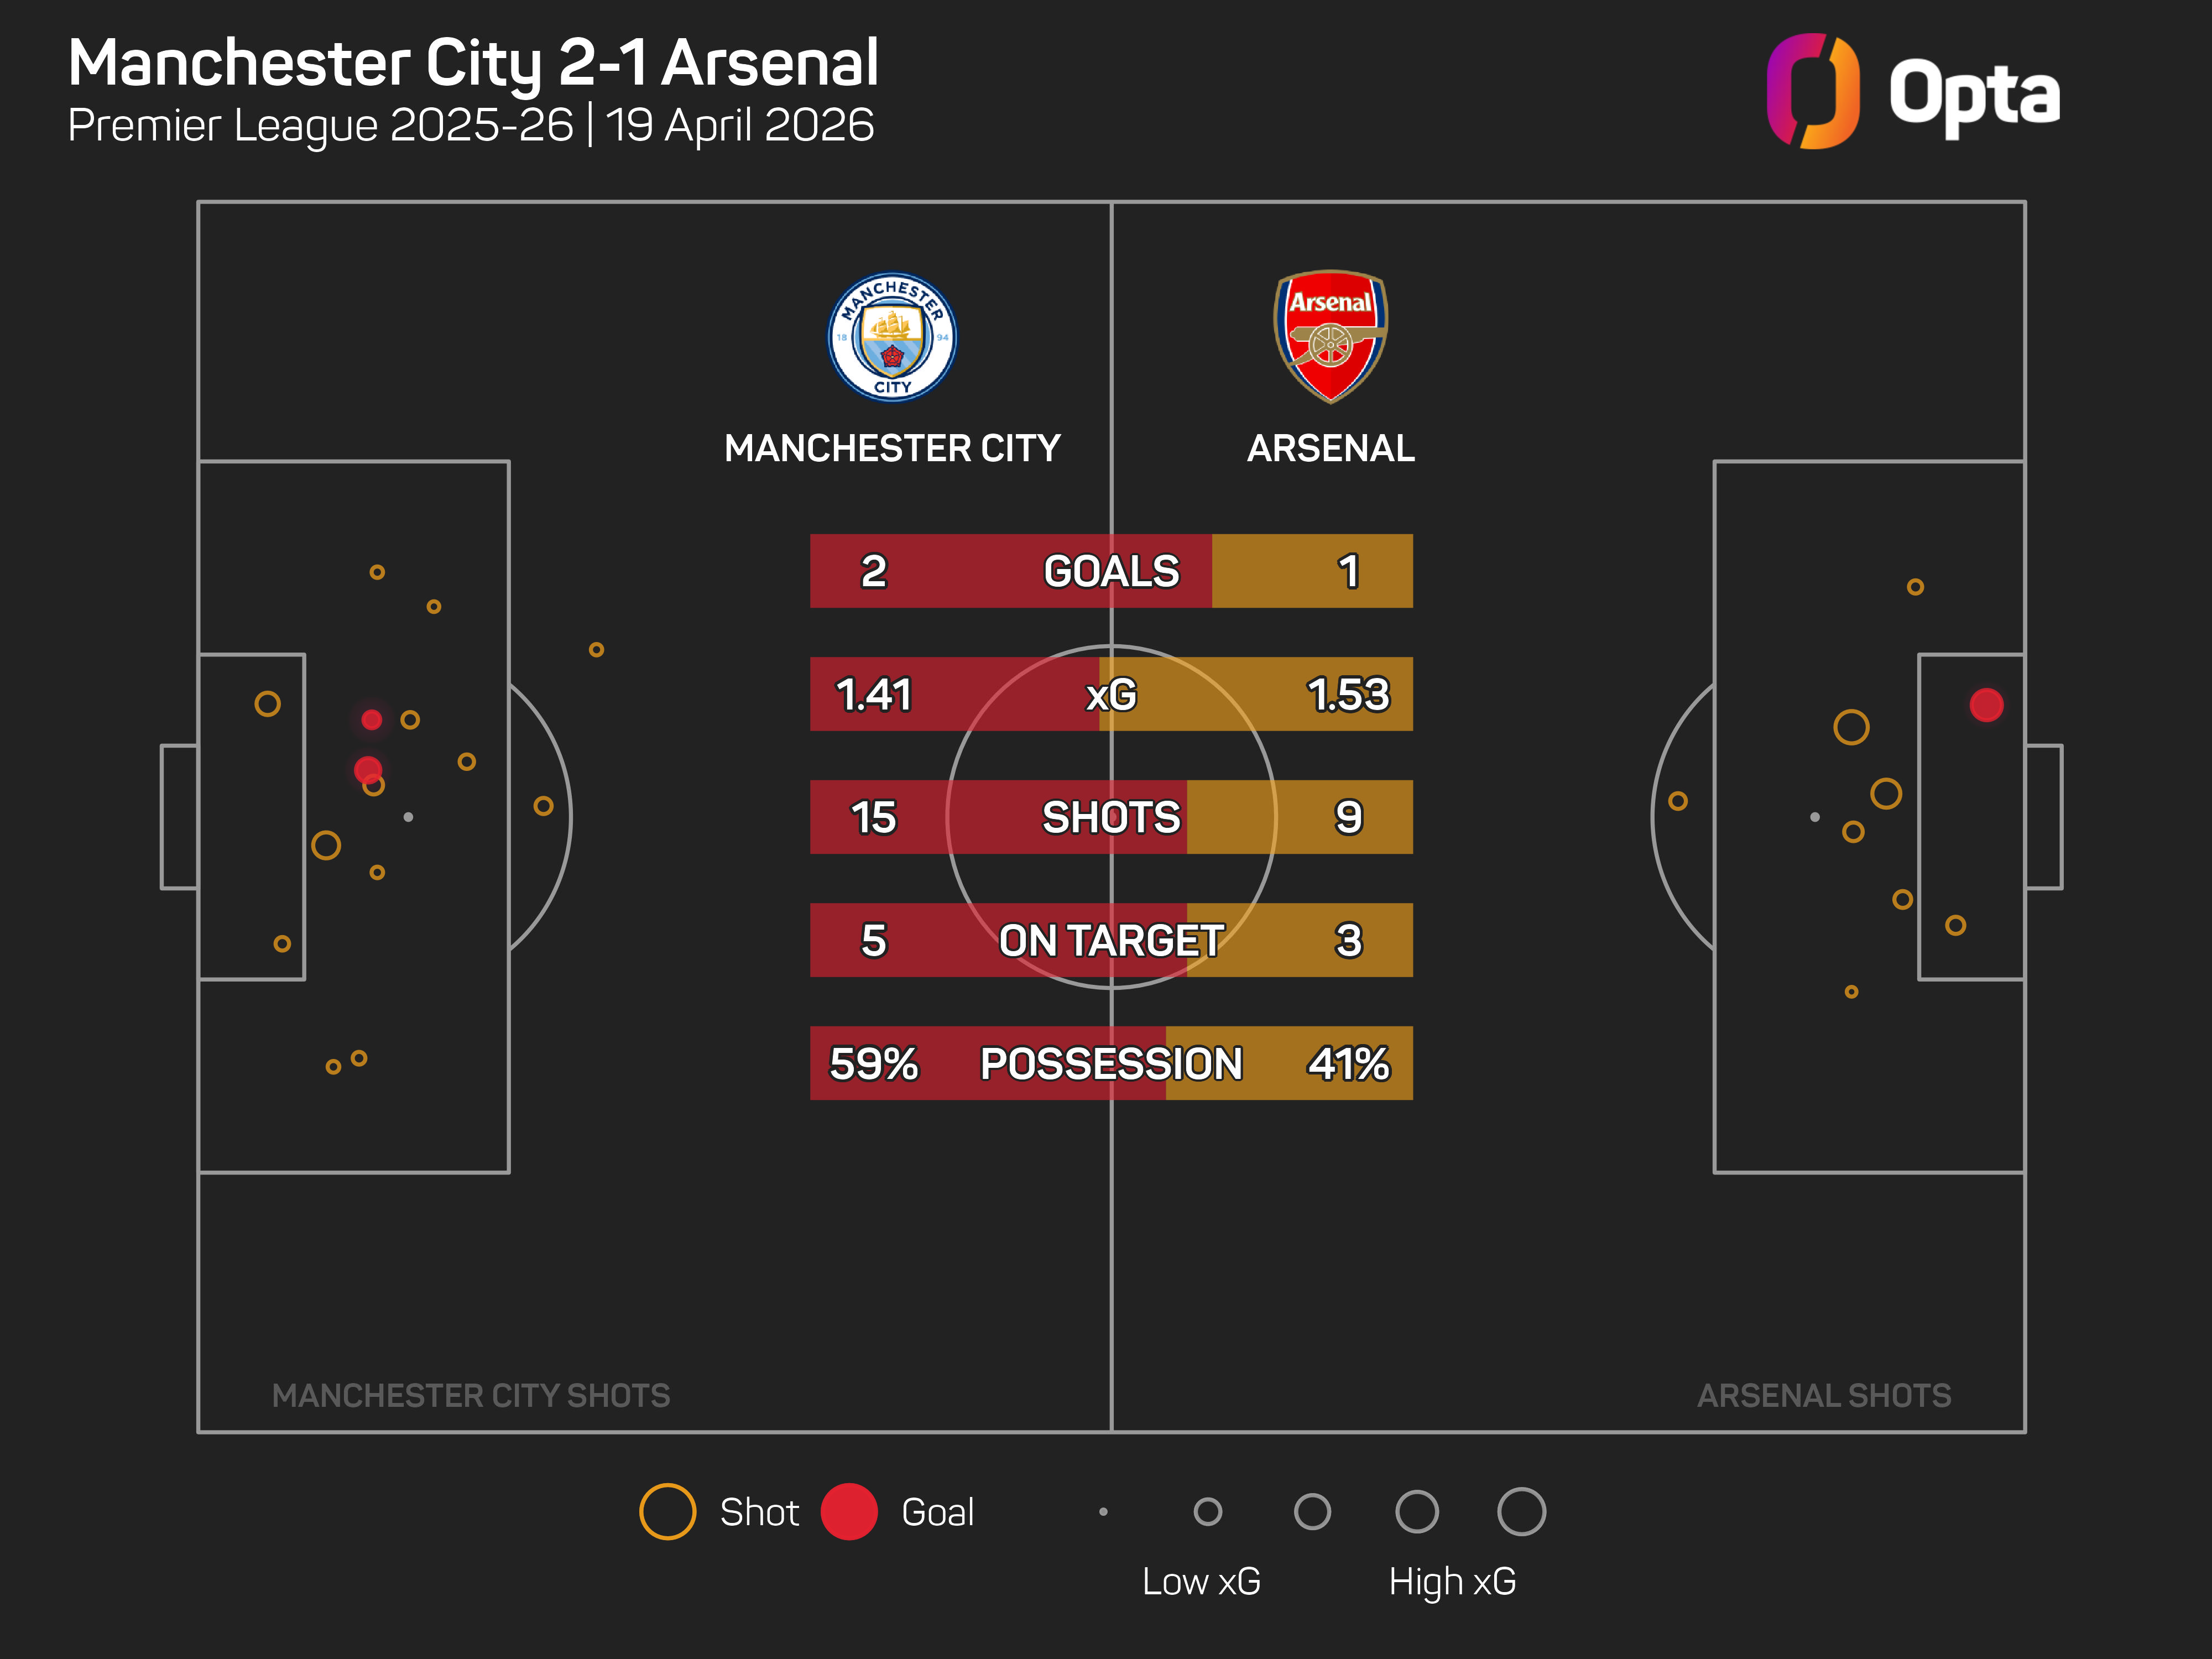Click the Opta logo icon
The image size is (2212, 1659).
pyautogui.click(x=1812, y=91)
